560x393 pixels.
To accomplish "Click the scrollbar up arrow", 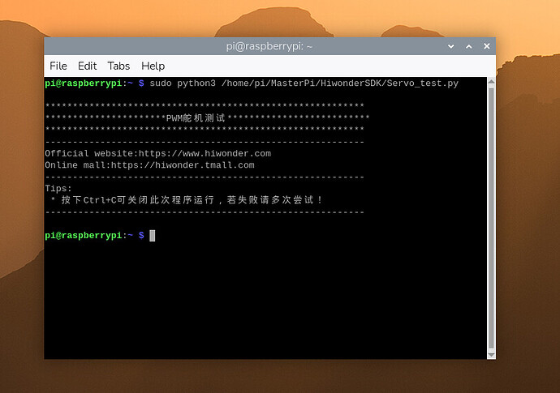I will click(x=491, y=82).
